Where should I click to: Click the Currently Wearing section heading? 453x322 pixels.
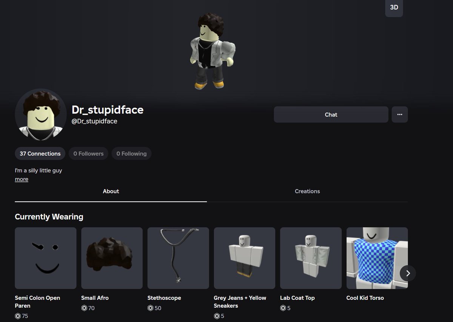49,217
